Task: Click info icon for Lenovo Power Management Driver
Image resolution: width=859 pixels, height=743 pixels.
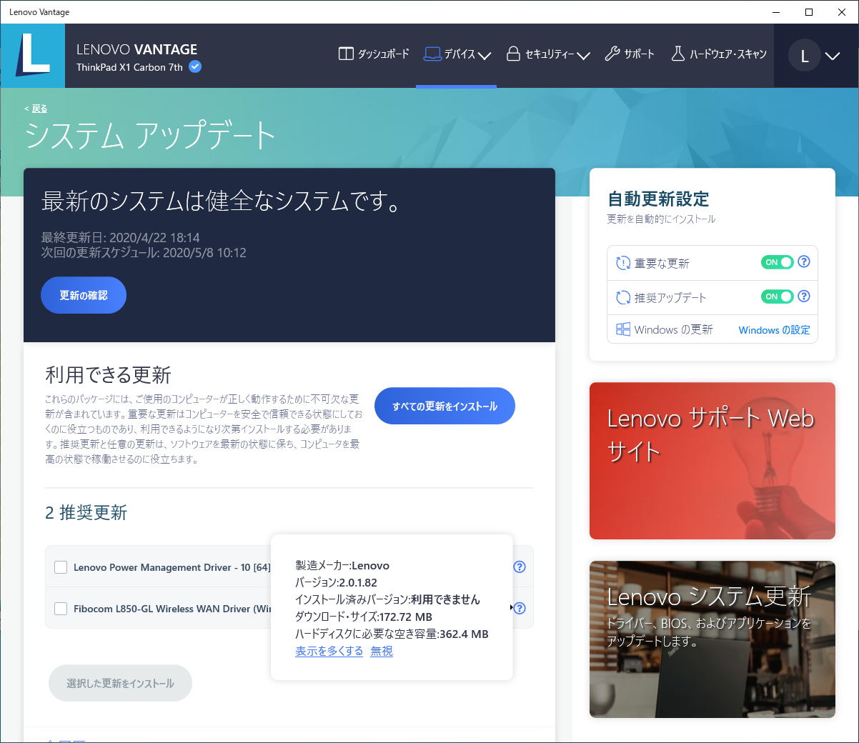Action: pyautogui.click(x=520, y=567)
